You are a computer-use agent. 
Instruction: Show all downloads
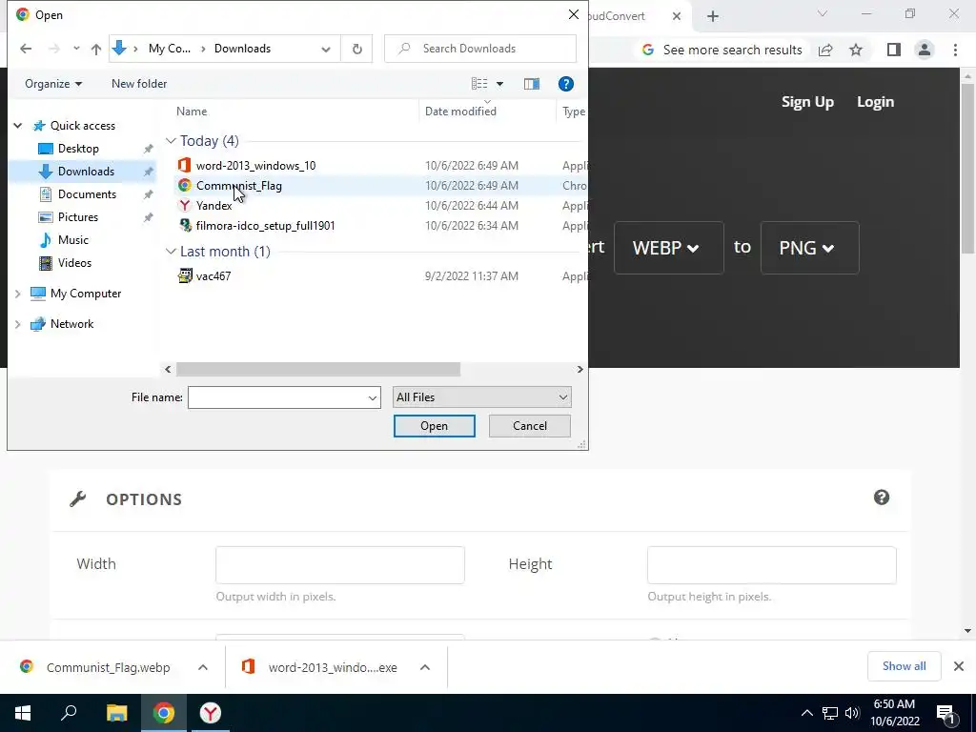(x=904, y=666)
